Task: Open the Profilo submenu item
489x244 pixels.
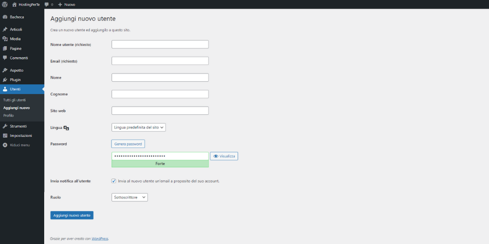Action: pos(8,115)
